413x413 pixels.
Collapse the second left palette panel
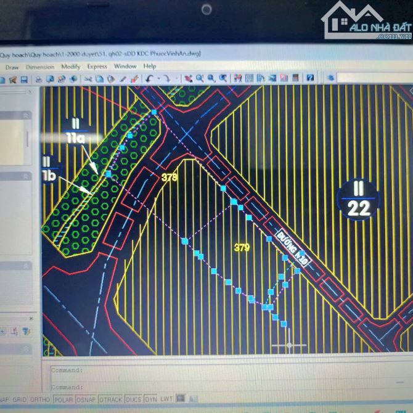coord(27,176)
